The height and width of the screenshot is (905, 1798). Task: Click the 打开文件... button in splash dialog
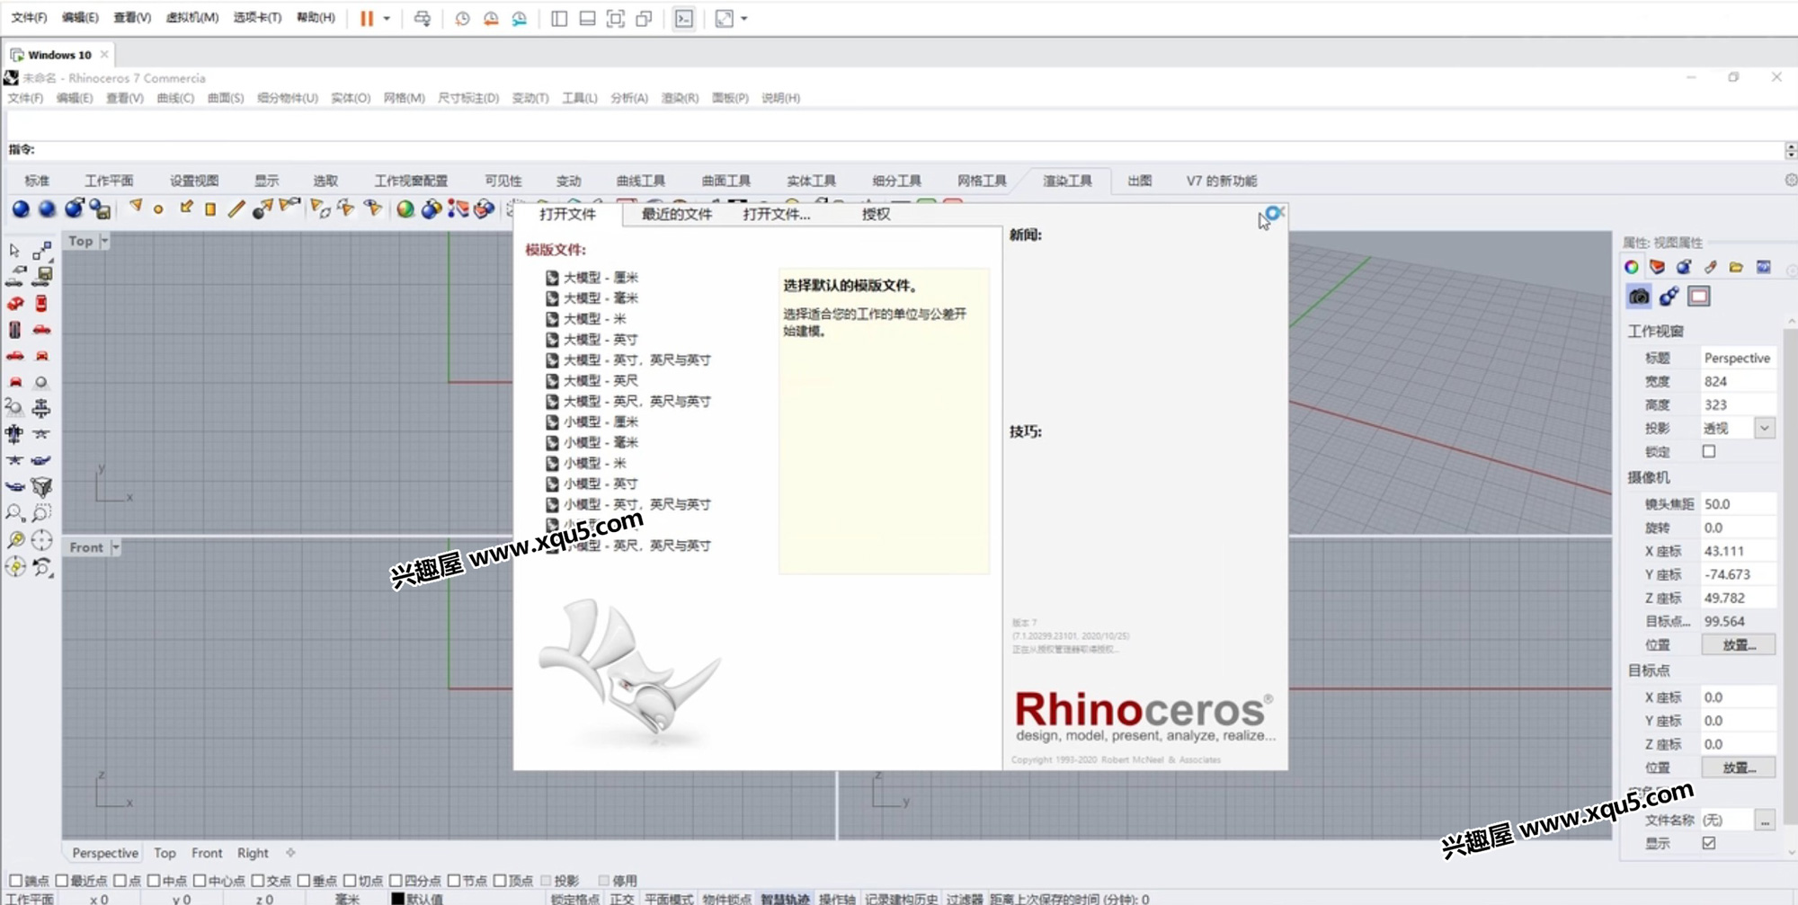(x=776, y=214)
